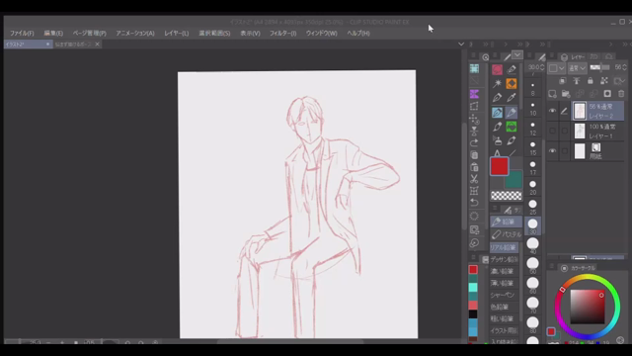This screenshot has width=632, height=356.
Task: Click the redo arrow in command bar
Action: [x=474, y=142]
